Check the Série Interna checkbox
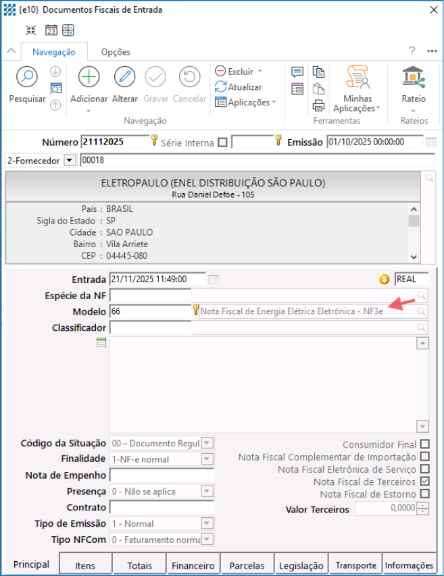This screenshot has height=576, width=444. [x=222, y=142]
